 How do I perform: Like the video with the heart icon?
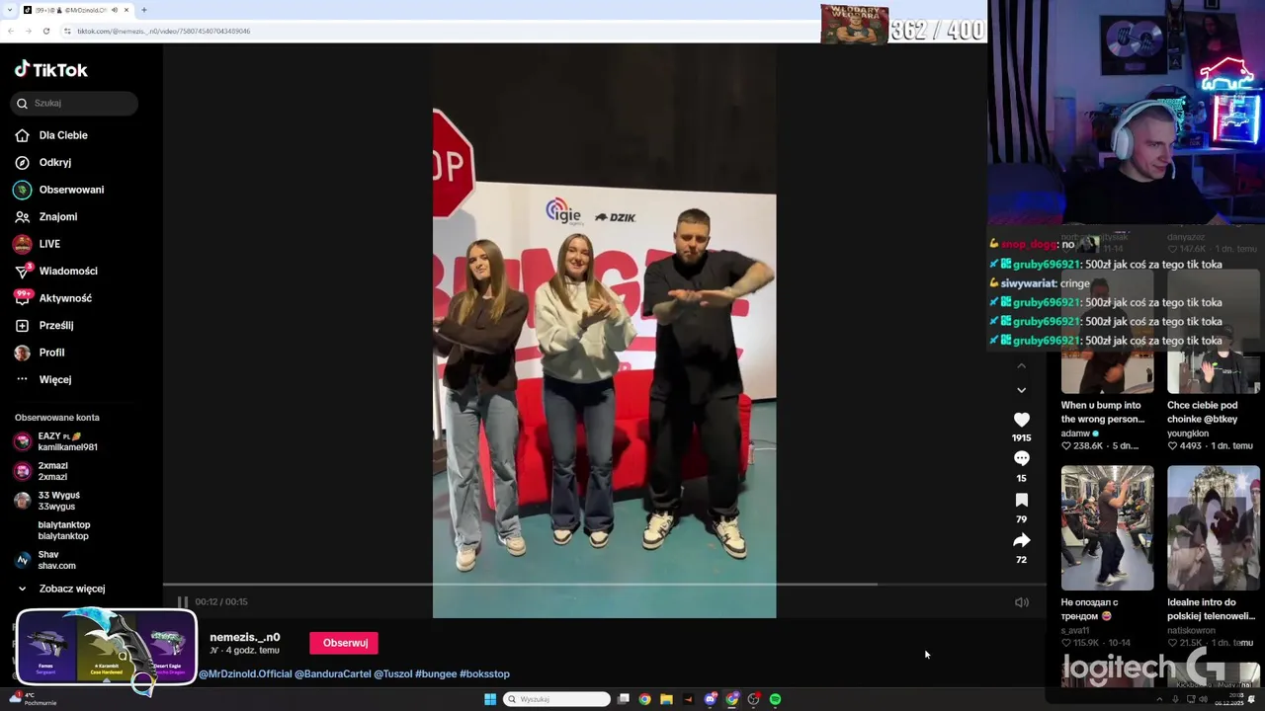point(1022,420)
